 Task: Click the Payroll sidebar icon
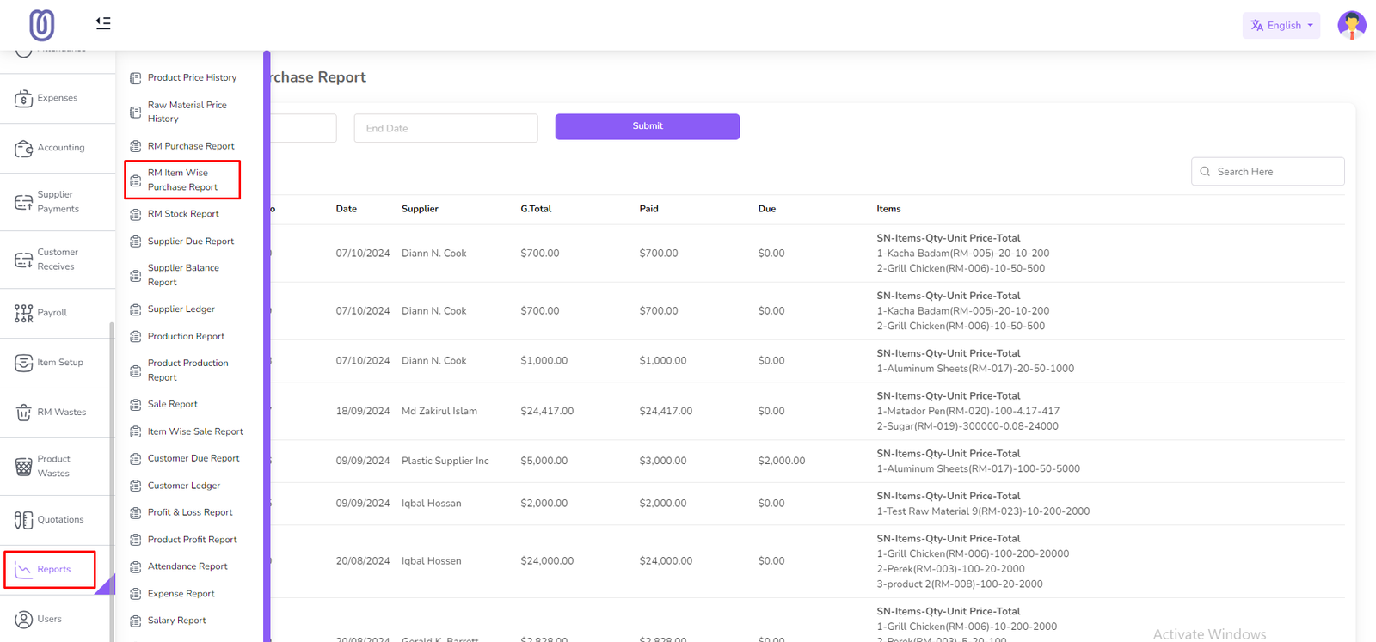pos(23,314)
